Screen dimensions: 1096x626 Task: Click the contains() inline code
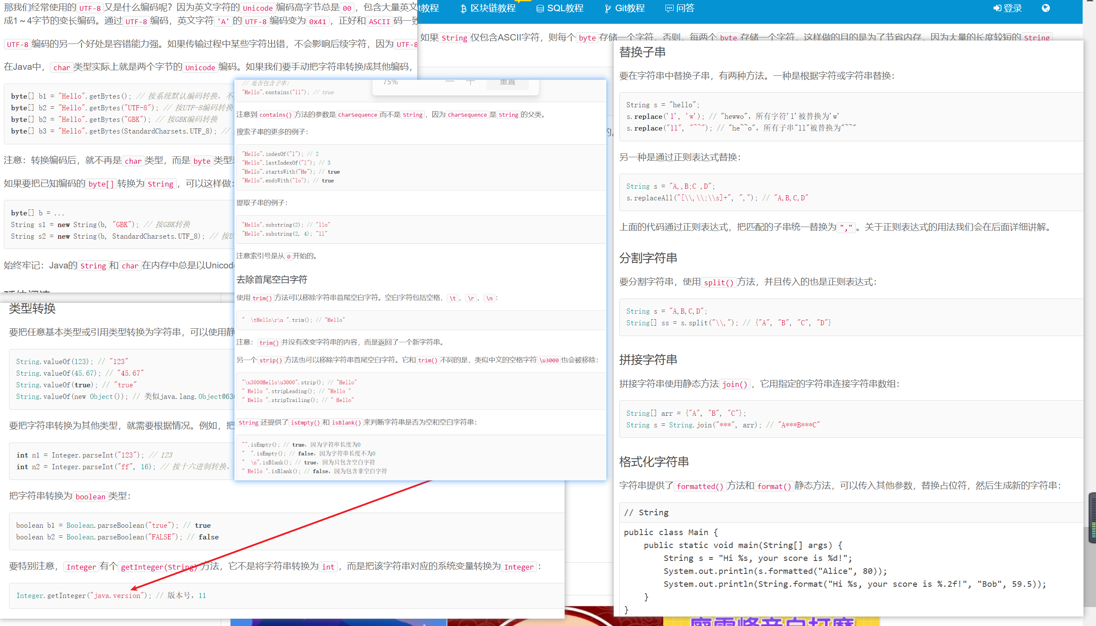click(x=275, y=115)
